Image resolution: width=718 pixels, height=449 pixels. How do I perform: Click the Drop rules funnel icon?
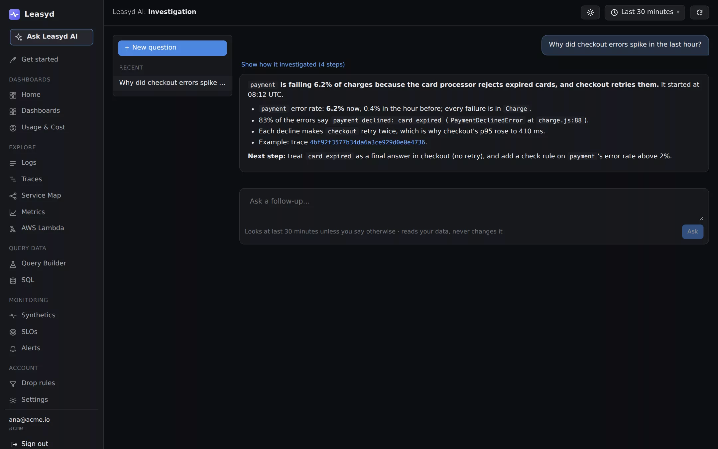pos(13,384)
